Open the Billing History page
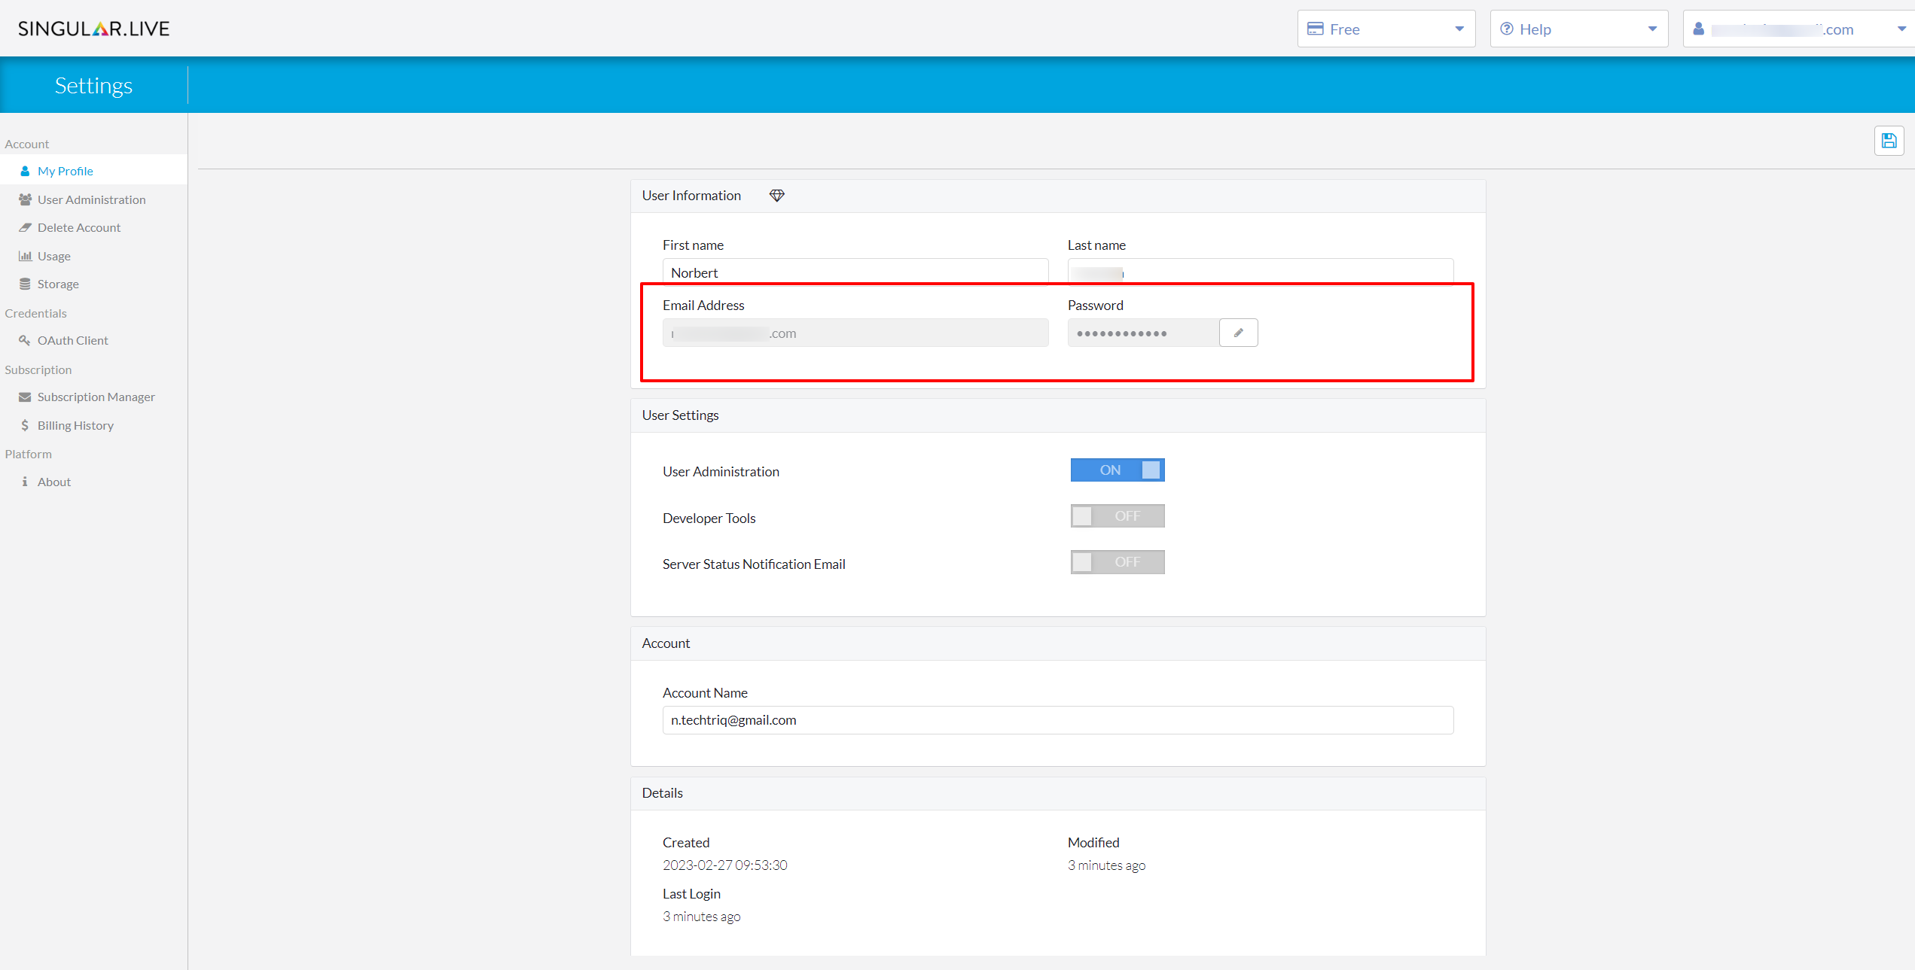This screenshot has height=970, width=1915. click(x=75, y=425)
